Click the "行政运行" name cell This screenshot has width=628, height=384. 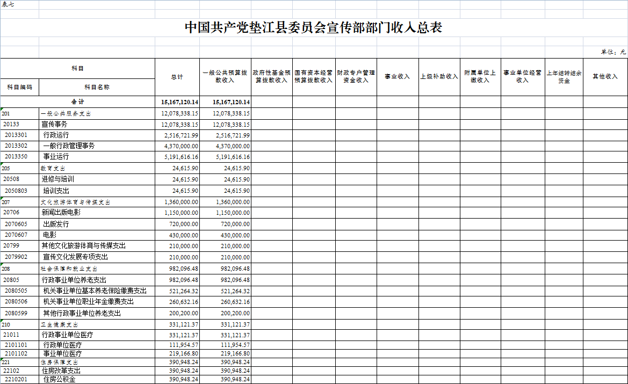coord(97,135)
